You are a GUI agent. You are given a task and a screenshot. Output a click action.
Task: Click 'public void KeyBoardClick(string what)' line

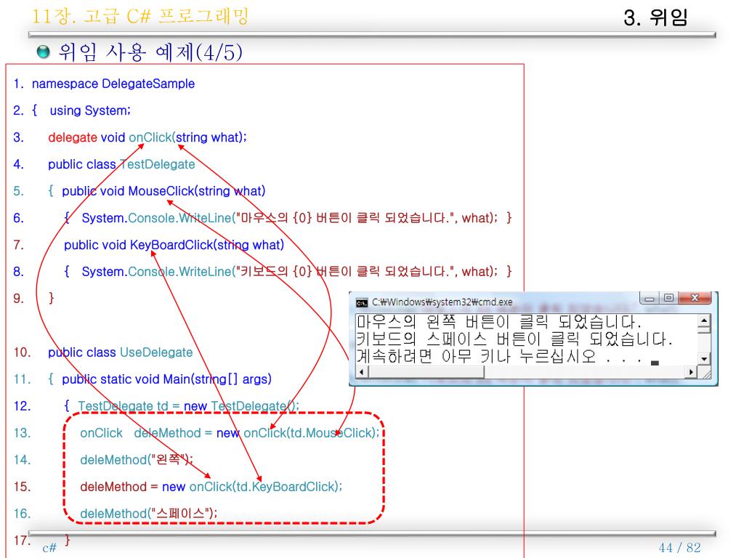(x=174, y=245)
